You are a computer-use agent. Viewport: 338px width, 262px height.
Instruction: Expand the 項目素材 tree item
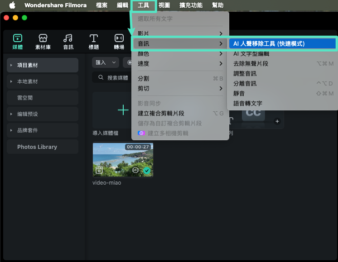tap(11, 65)
